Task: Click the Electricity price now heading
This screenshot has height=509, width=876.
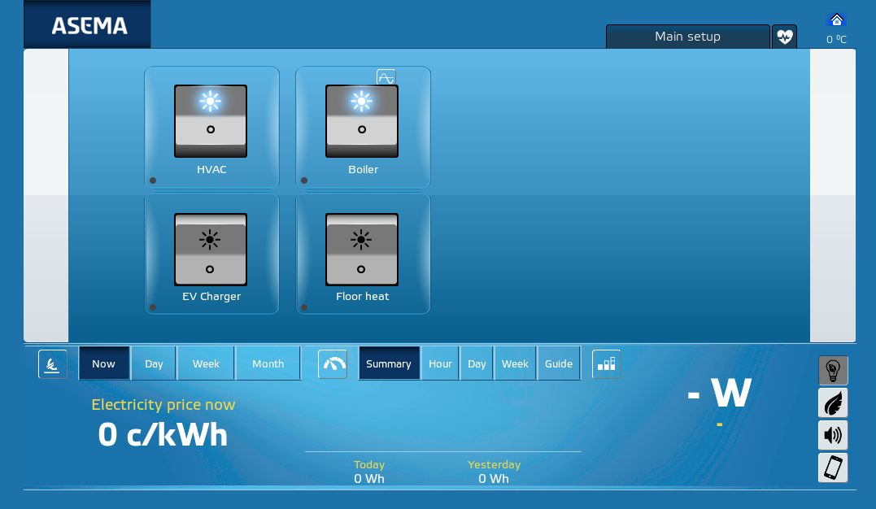Action: [163, 405]
